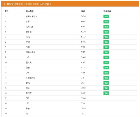The image size is (140, 117).
Task: Click the Z16 entry at rank 17
Action: tap(27, 98)
